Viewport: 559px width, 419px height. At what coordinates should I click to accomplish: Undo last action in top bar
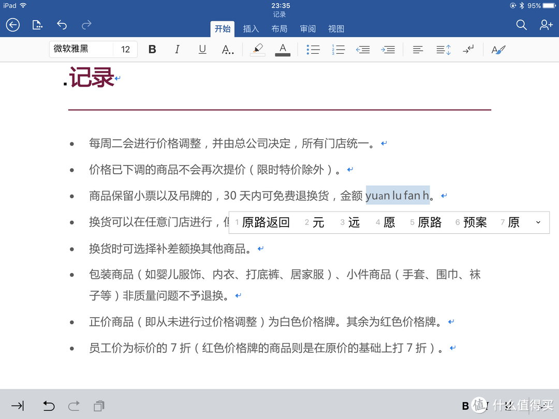click(62, 25)
